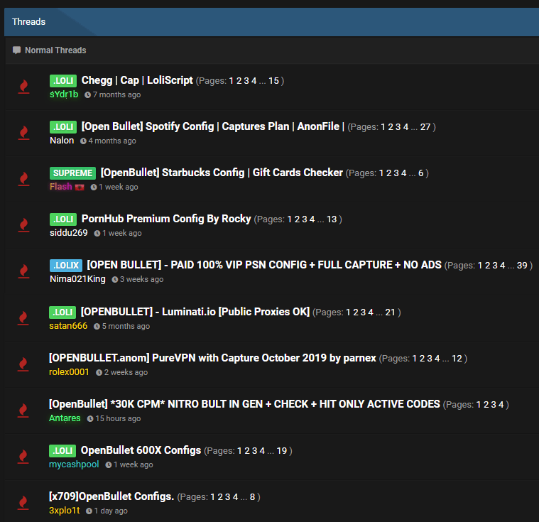The height and width of the screenshot is (522, 539).
Task: Click the '2 weeks ago' timestamp on PureVPN thread
Action: [126, 372]
